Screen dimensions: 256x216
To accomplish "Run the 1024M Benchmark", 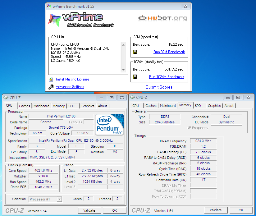I will point(167,77).
